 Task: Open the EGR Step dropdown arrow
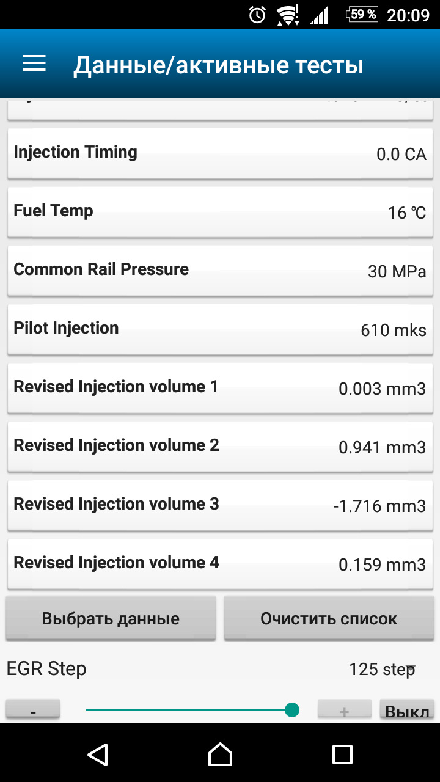(411, 668)
